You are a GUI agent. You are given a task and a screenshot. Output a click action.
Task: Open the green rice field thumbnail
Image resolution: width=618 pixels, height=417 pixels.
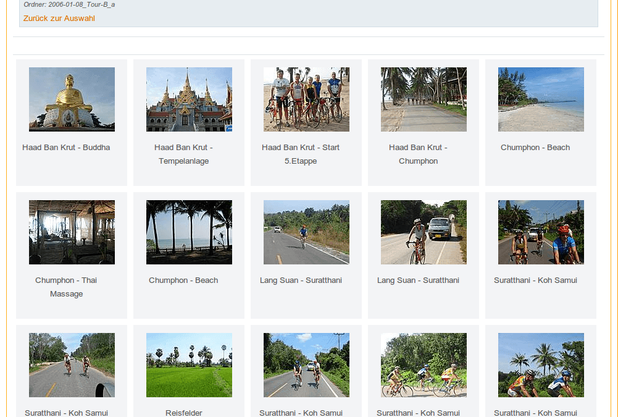(x=189, y=365)
